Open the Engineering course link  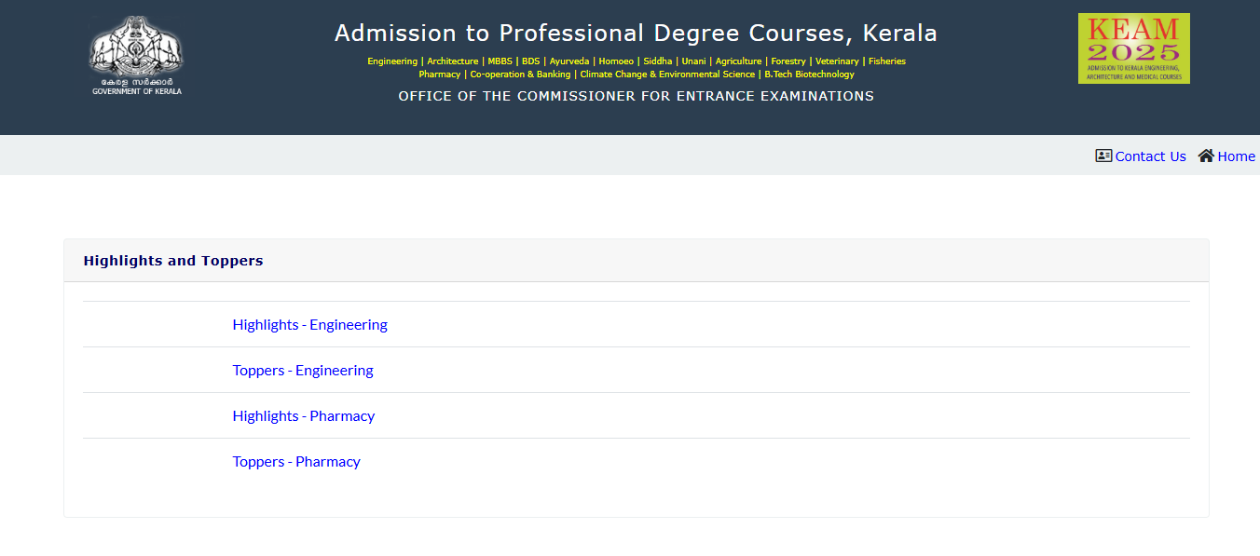click(392, 61)
